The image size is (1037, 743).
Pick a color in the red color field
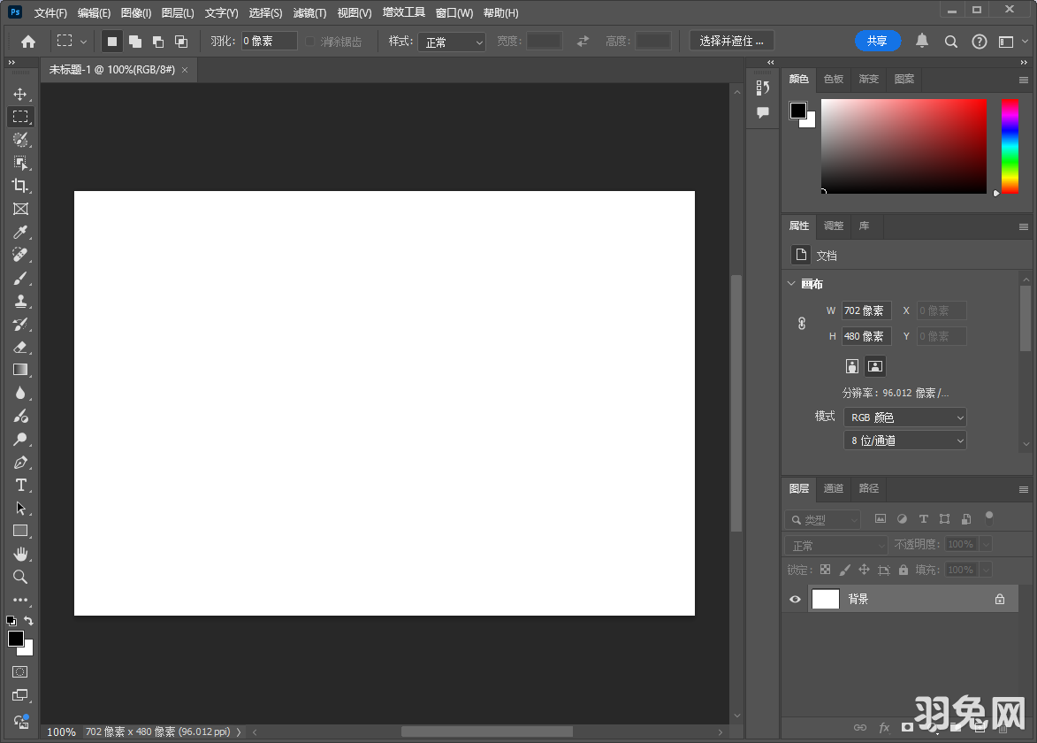[x=904, y=146]
